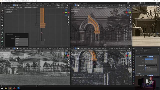
Task: Open Windows Start menu
Action: point(2,88)
